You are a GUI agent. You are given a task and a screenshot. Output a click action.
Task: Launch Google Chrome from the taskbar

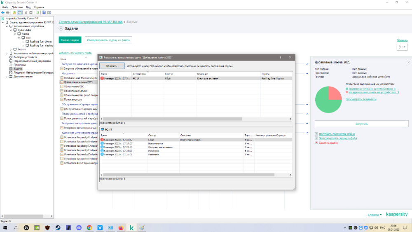click(x=89, y=227)
